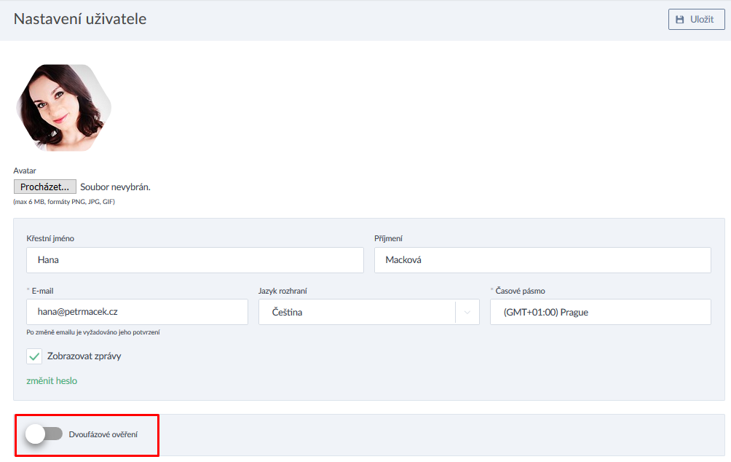The height and width of the screenshot is (462, 731).
Task: Click into the E-mail input field
Action: click(x=137, y=312)
